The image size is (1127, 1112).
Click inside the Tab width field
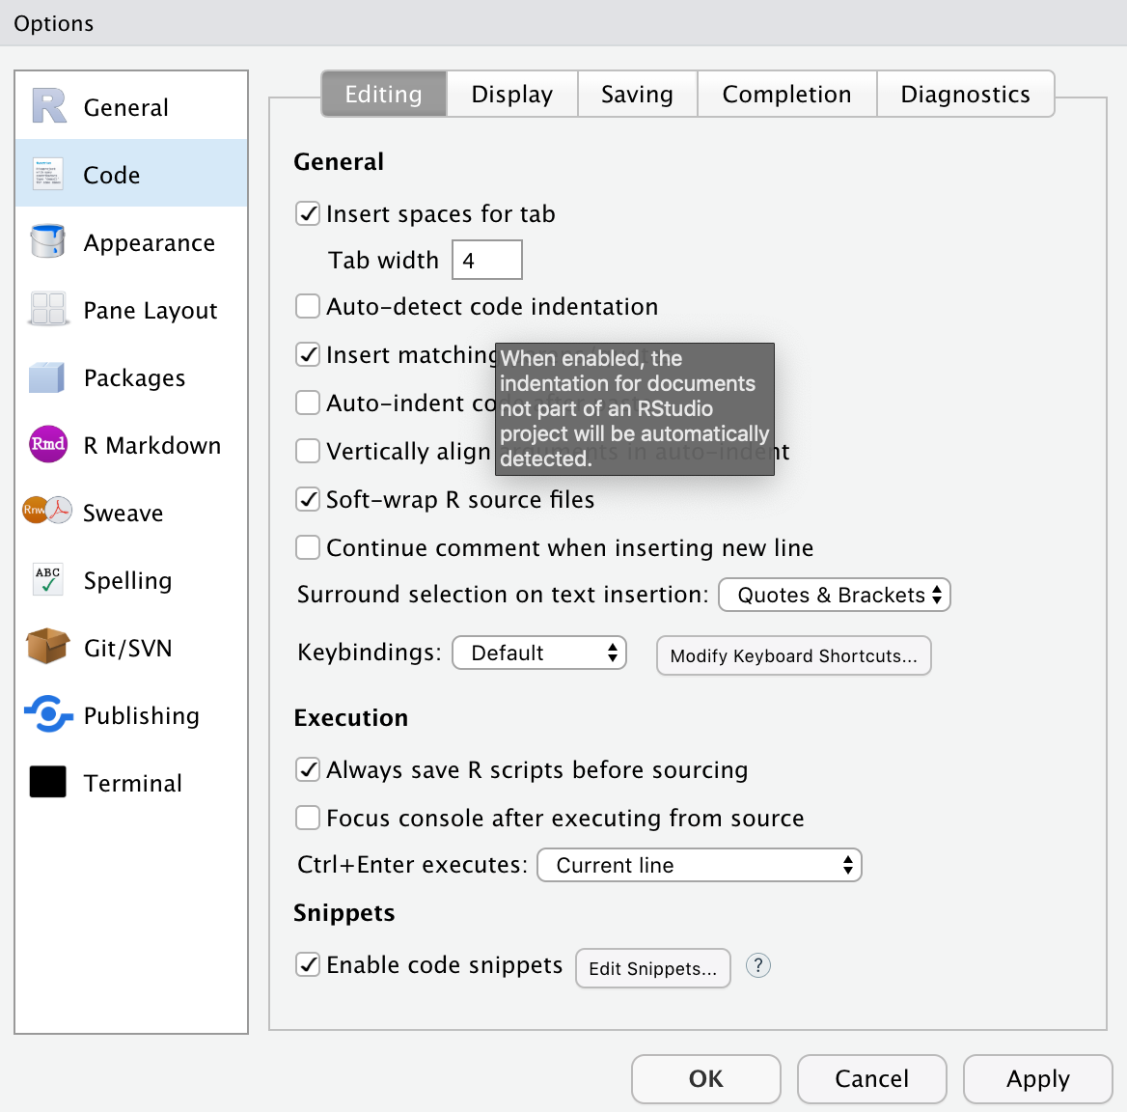486,259
